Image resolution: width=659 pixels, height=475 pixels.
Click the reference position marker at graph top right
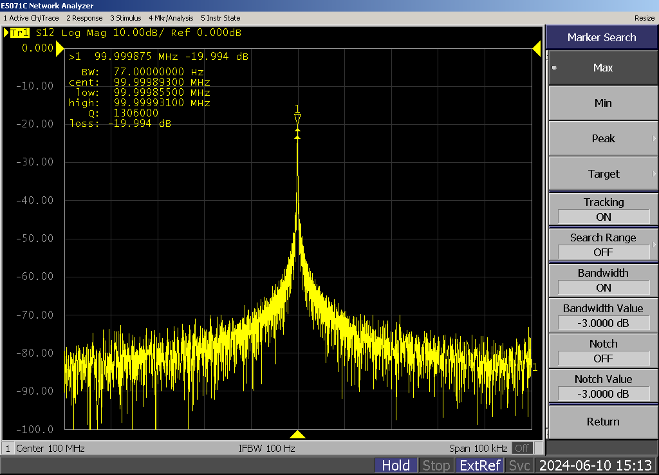(x=536, y=48)
